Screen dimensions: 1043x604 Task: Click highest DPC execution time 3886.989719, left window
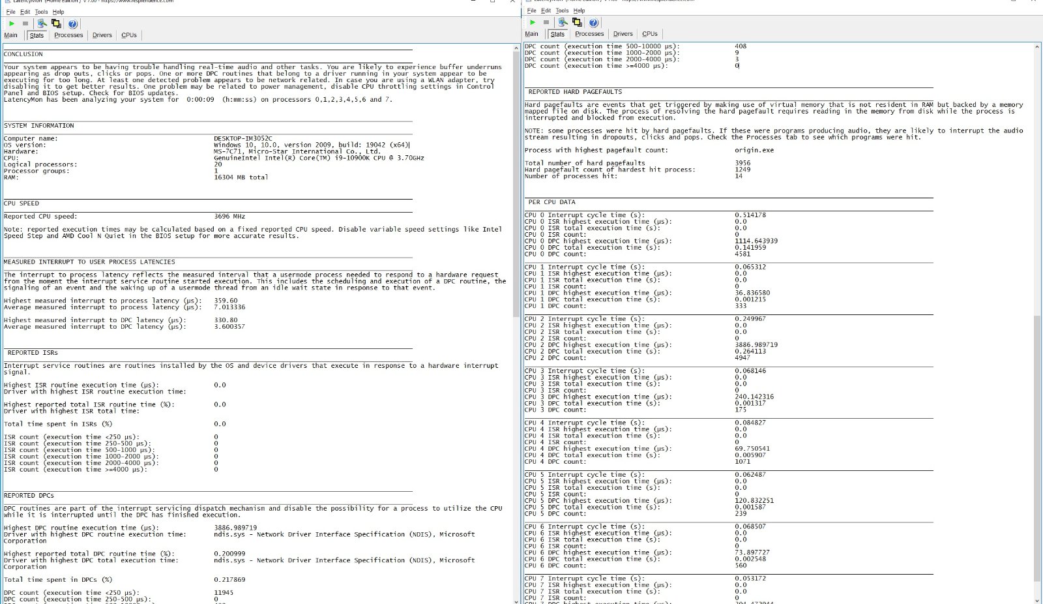point(235,528)
